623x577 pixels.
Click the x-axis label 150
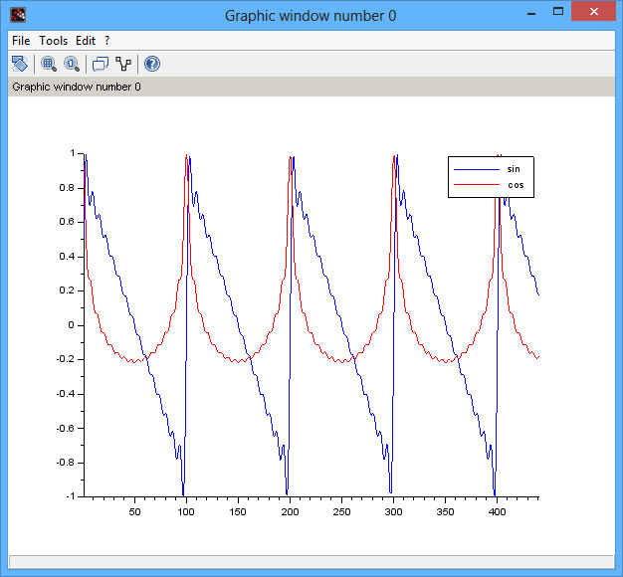click(x=238, y=512)
